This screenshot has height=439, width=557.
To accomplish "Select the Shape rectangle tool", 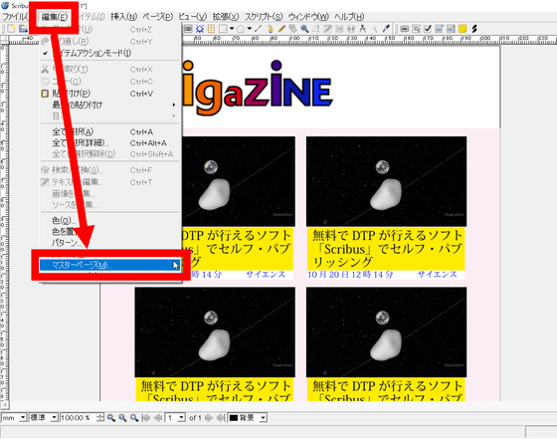I will click(x=223, y=29).
